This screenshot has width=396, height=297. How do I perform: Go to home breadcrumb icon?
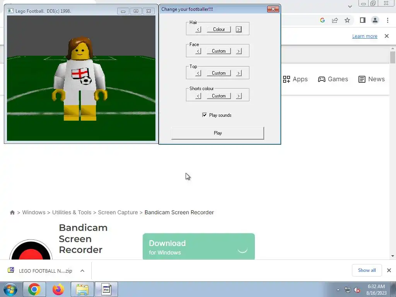(x=12, y=212)
